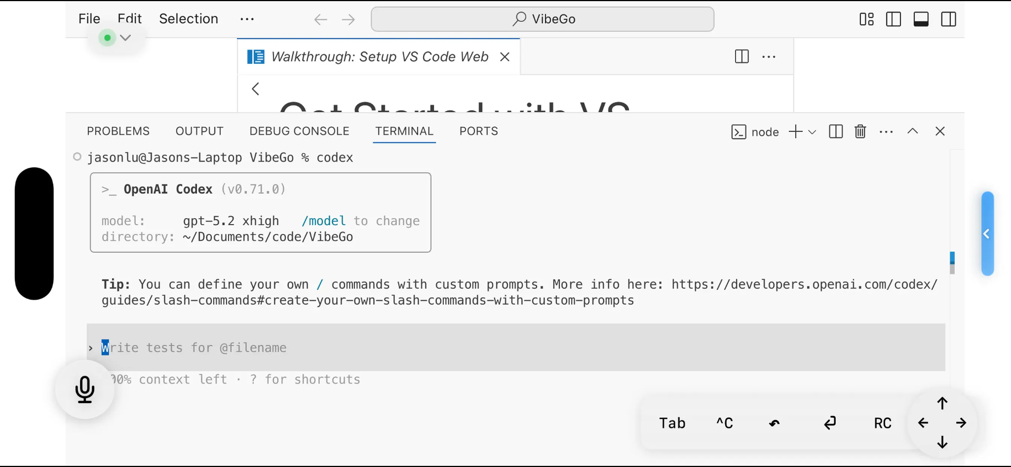This screenshot has width=1011, height=467.
Task: Add a new terminal with plus icon
Action: pyautogui.click(x=795, y=132)
